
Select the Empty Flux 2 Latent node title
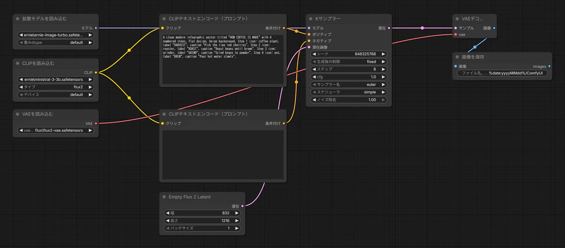(x=190, y=197)
